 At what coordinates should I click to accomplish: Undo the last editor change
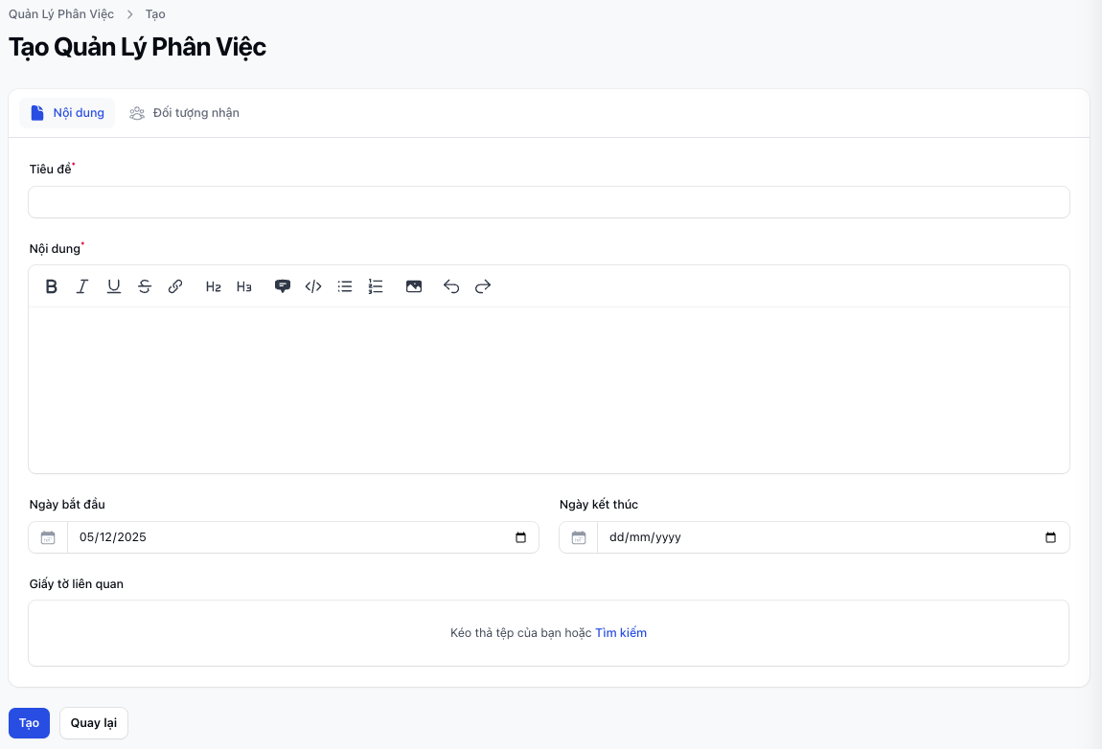[451, 286]
